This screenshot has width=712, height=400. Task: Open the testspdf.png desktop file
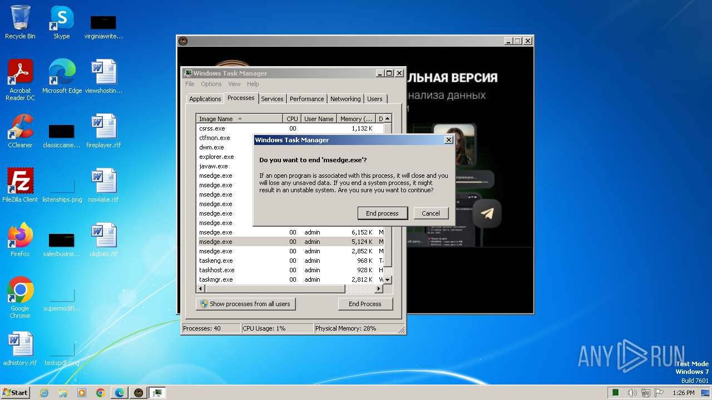62,353
